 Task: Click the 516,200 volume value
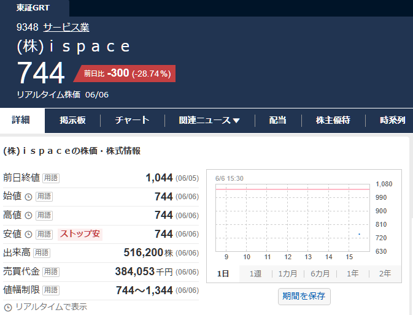(x=143, y=252)
